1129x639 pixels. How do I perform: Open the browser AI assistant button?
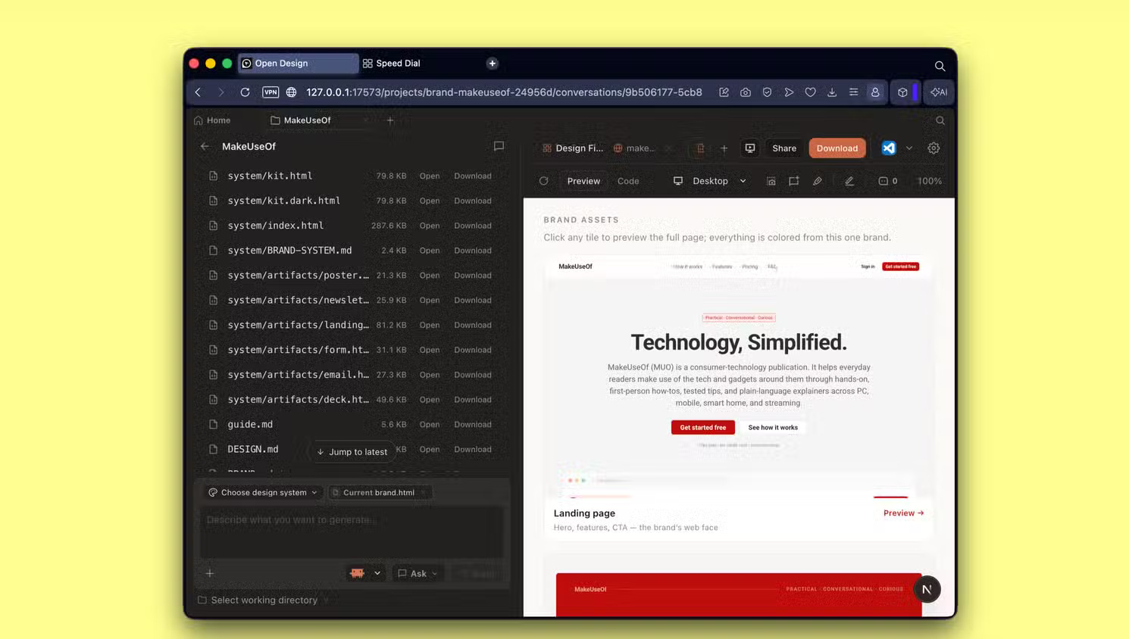[x=939, y=92]
